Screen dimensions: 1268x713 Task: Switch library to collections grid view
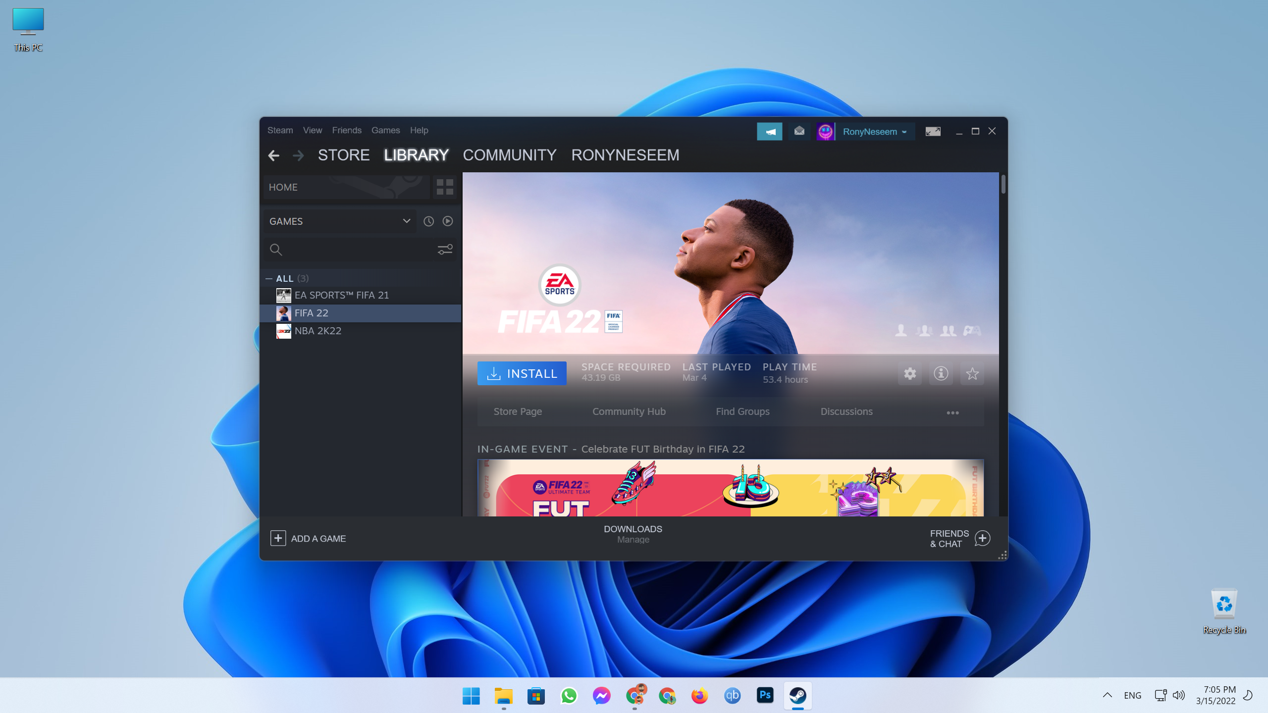point(445,187)
